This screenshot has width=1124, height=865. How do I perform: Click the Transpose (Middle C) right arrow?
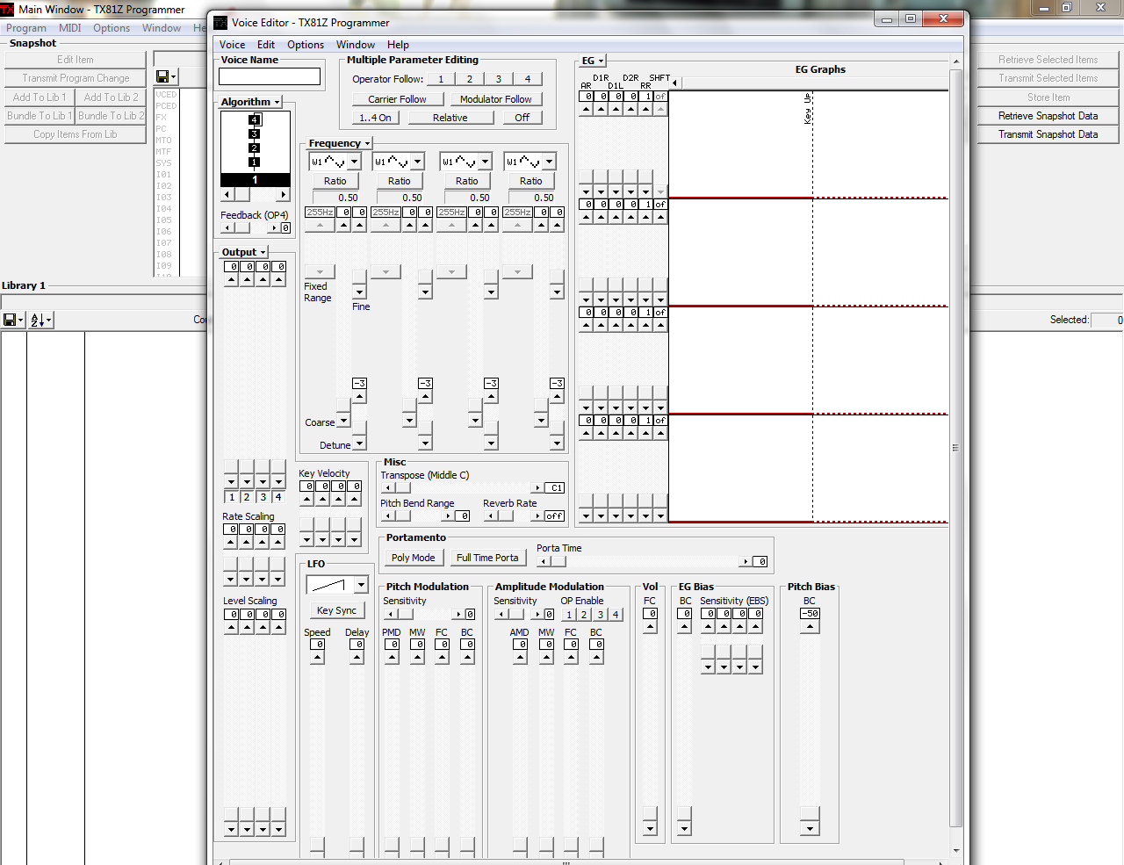tap(537, 488)
